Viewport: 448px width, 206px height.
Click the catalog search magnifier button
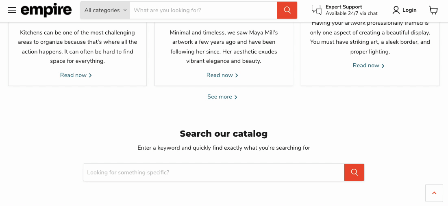click(354, 172)
